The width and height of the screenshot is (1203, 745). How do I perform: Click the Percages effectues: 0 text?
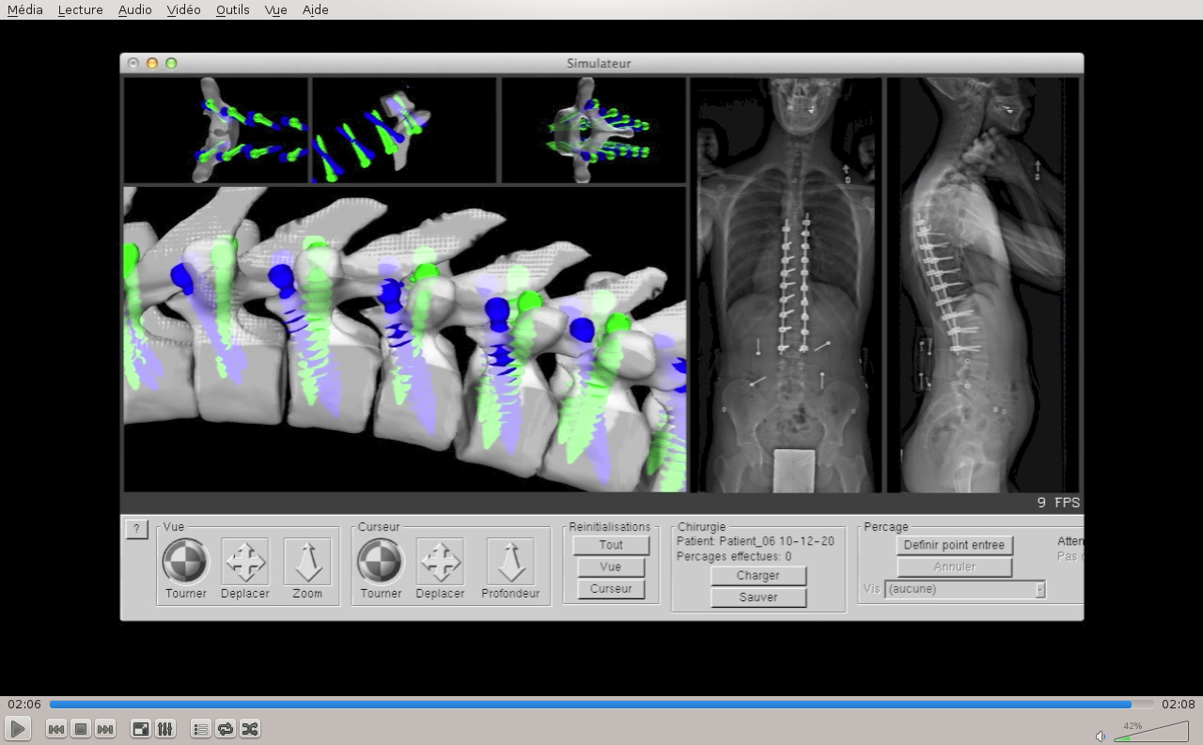point(734,556)
